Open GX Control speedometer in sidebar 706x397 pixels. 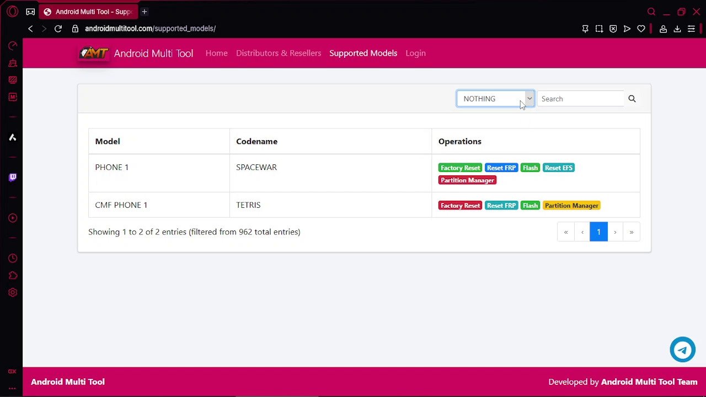click(12, 46)
